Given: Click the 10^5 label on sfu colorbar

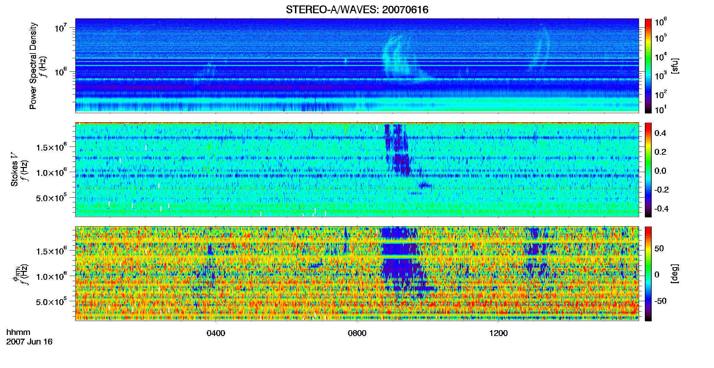Looking at the screenshot, I should pyautogui.click(x=661, y=38).
